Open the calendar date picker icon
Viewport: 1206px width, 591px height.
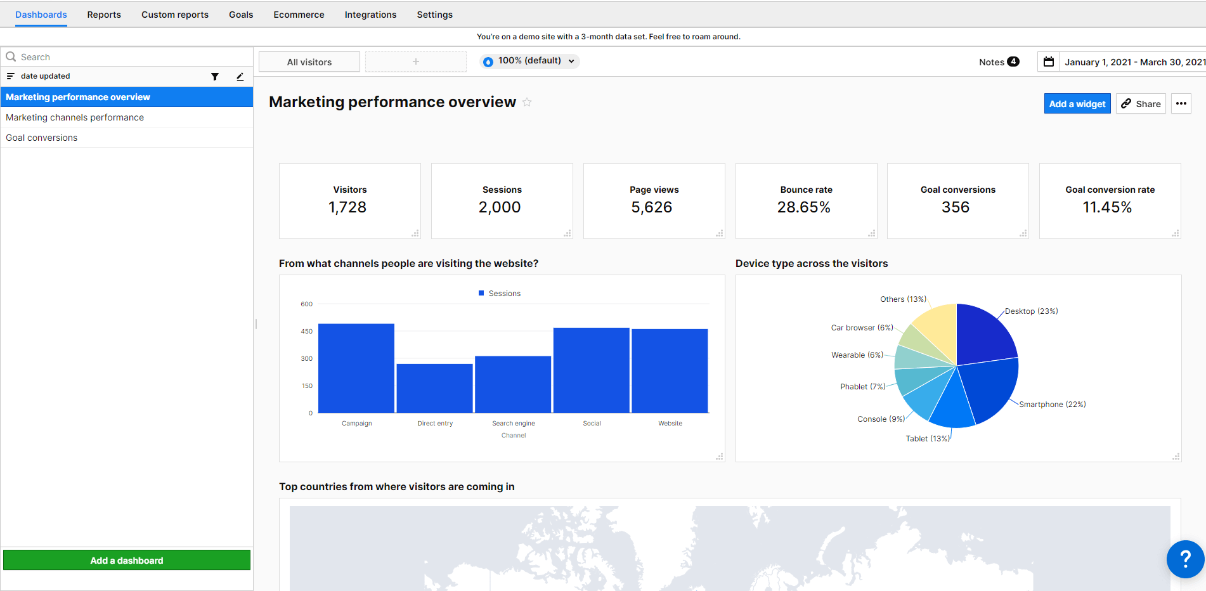(1049, 62)
